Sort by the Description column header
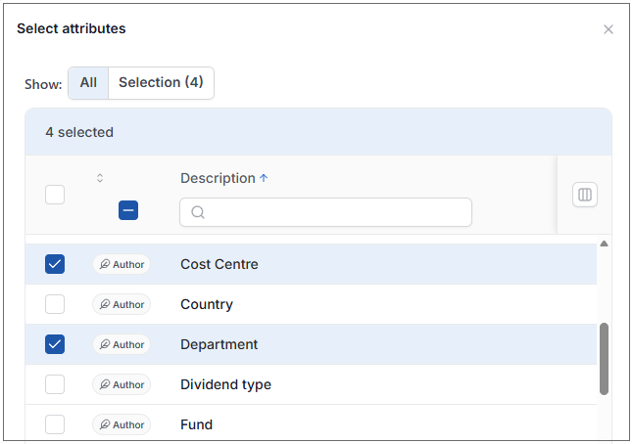This screenshot has height=444, width=633. point(218,178)
